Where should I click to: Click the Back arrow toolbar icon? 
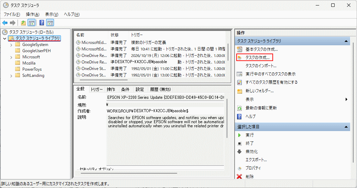(5, 23)
